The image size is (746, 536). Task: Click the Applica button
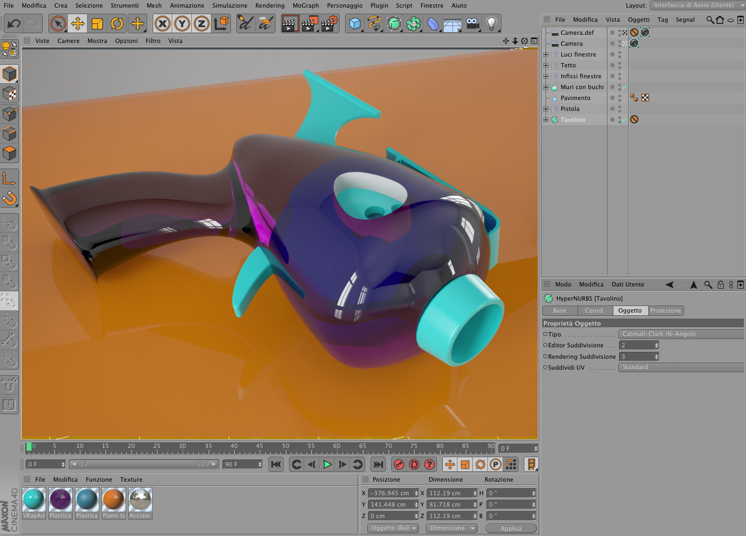point(511,528)
